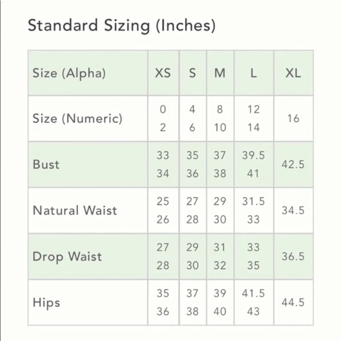Image resolution: width=341 pixels, height=341 pixels.
Task: Click the Hips row label
Action: tap(46, 302)
